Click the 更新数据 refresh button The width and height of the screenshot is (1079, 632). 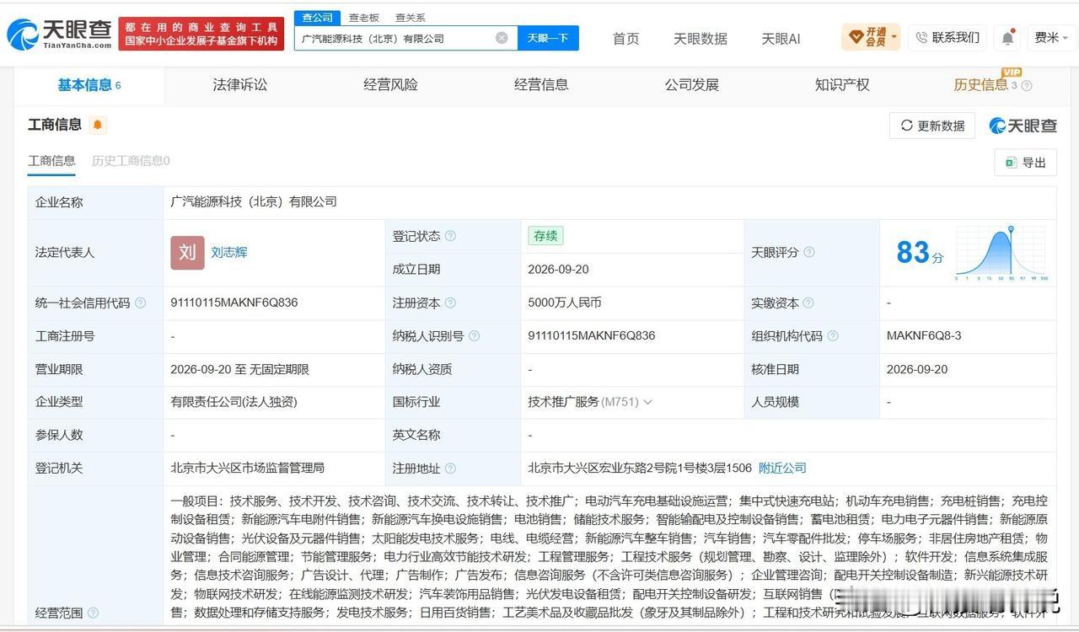[932, 126]
